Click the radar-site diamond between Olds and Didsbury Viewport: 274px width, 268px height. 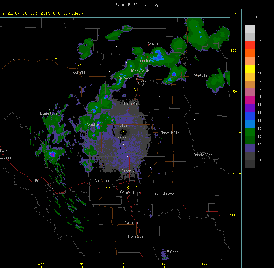click(123, 133)
